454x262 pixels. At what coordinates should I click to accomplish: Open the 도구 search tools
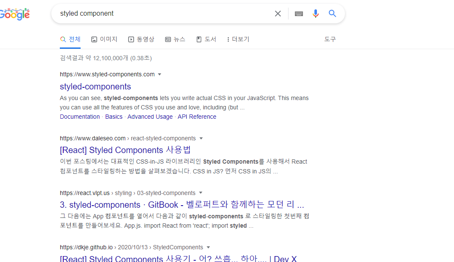[x=330, y=39]
